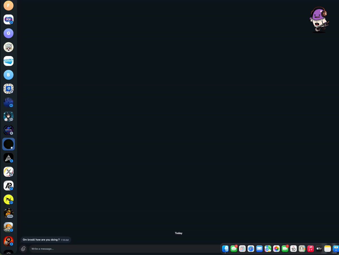
Task: Click the paperclip attach file icon
Action: pyautogui.click(x=23, y=249)
